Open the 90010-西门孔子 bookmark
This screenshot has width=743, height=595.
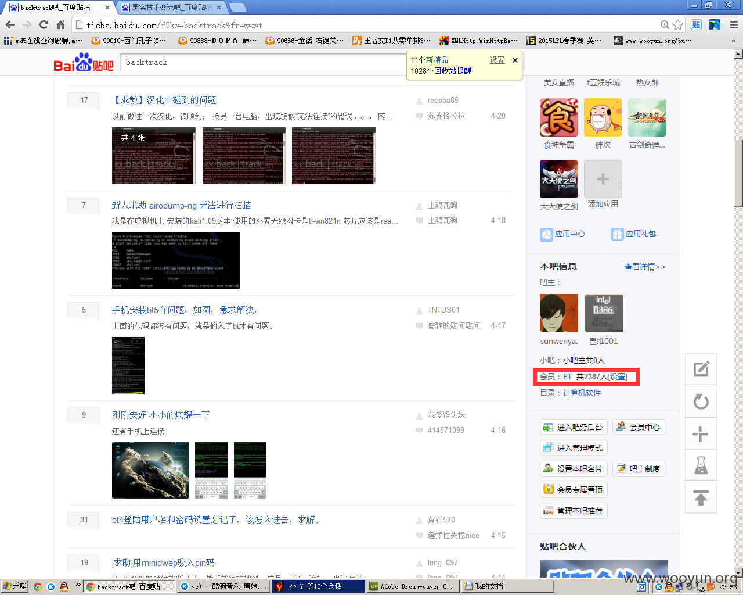coord(129,41)
